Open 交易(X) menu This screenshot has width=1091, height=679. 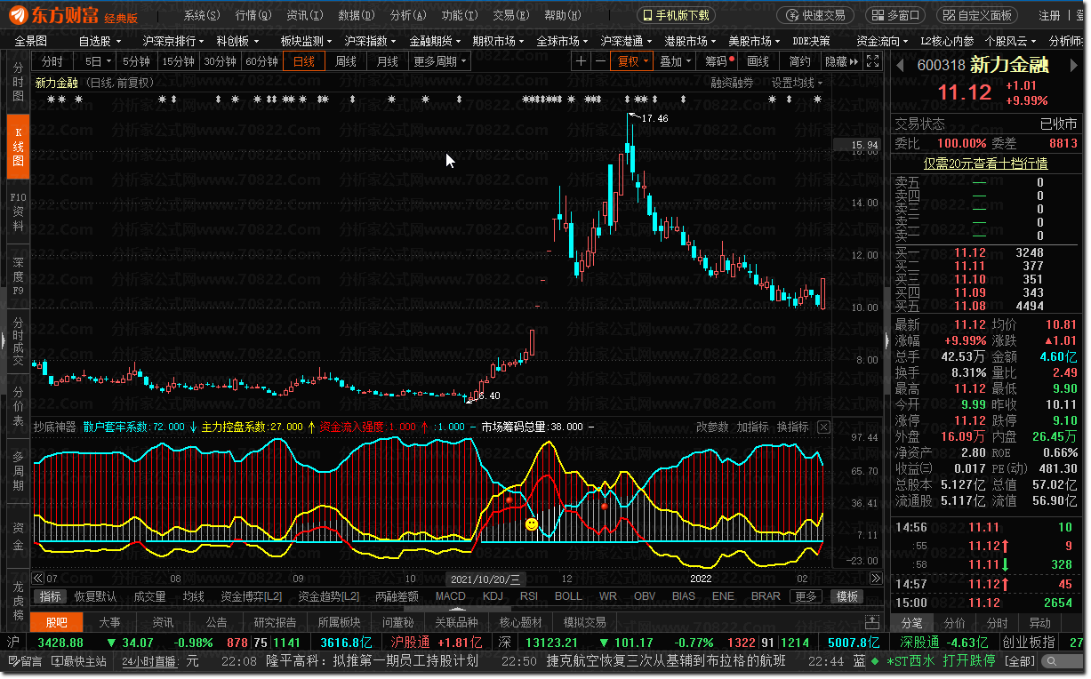coord(510,15)
